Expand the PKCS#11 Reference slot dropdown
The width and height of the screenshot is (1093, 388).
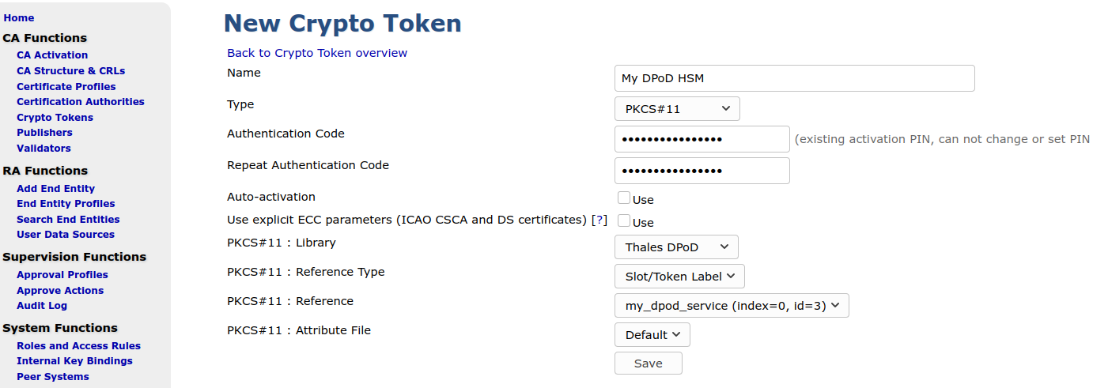732,306
